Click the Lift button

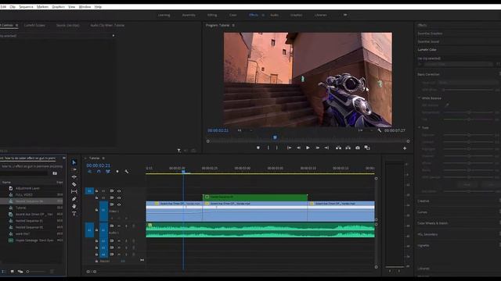pyautogui.click(x=338, y=148)
